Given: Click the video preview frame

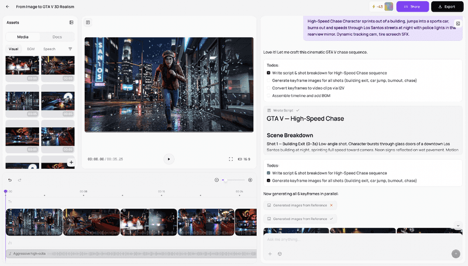Looking at the screenshot, I should point(169,85).
